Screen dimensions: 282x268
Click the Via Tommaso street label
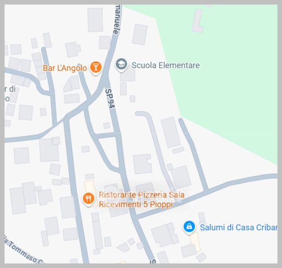coord(23,250)
